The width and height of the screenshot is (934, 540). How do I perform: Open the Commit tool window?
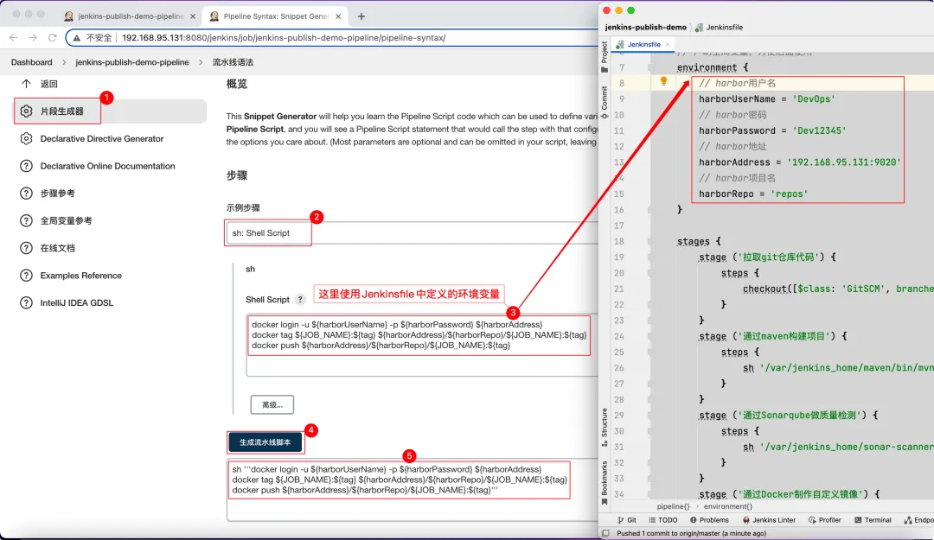[x=604, y=103]
